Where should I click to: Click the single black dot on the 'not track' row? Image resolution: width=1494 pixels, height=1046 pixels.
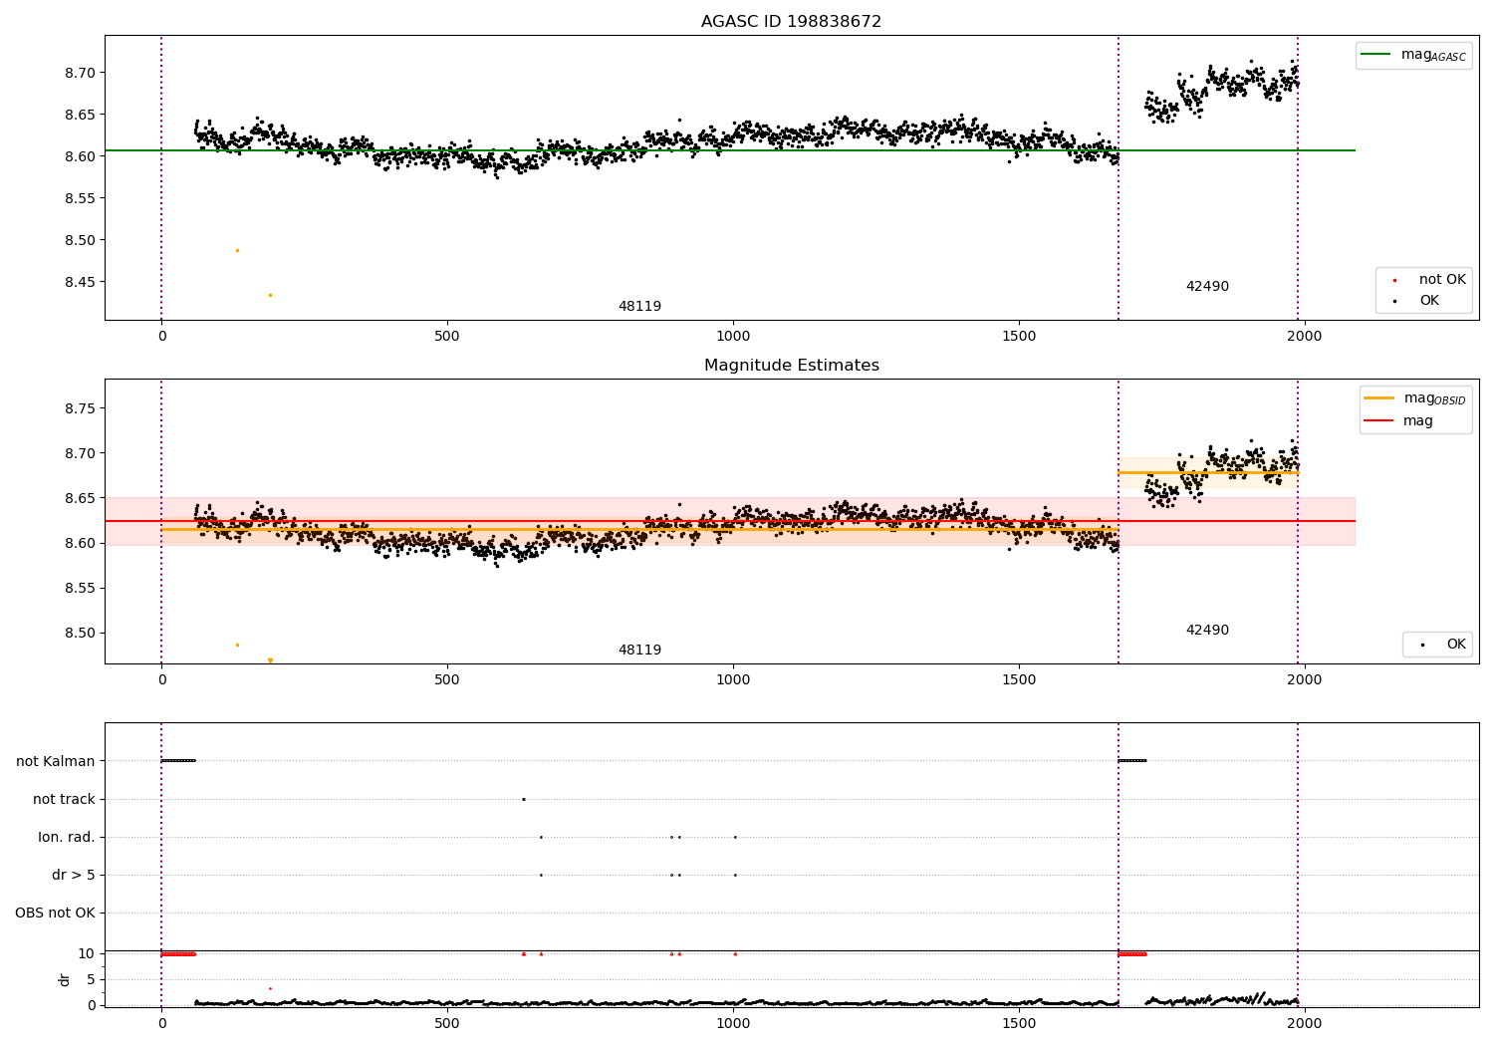(523, 799)
